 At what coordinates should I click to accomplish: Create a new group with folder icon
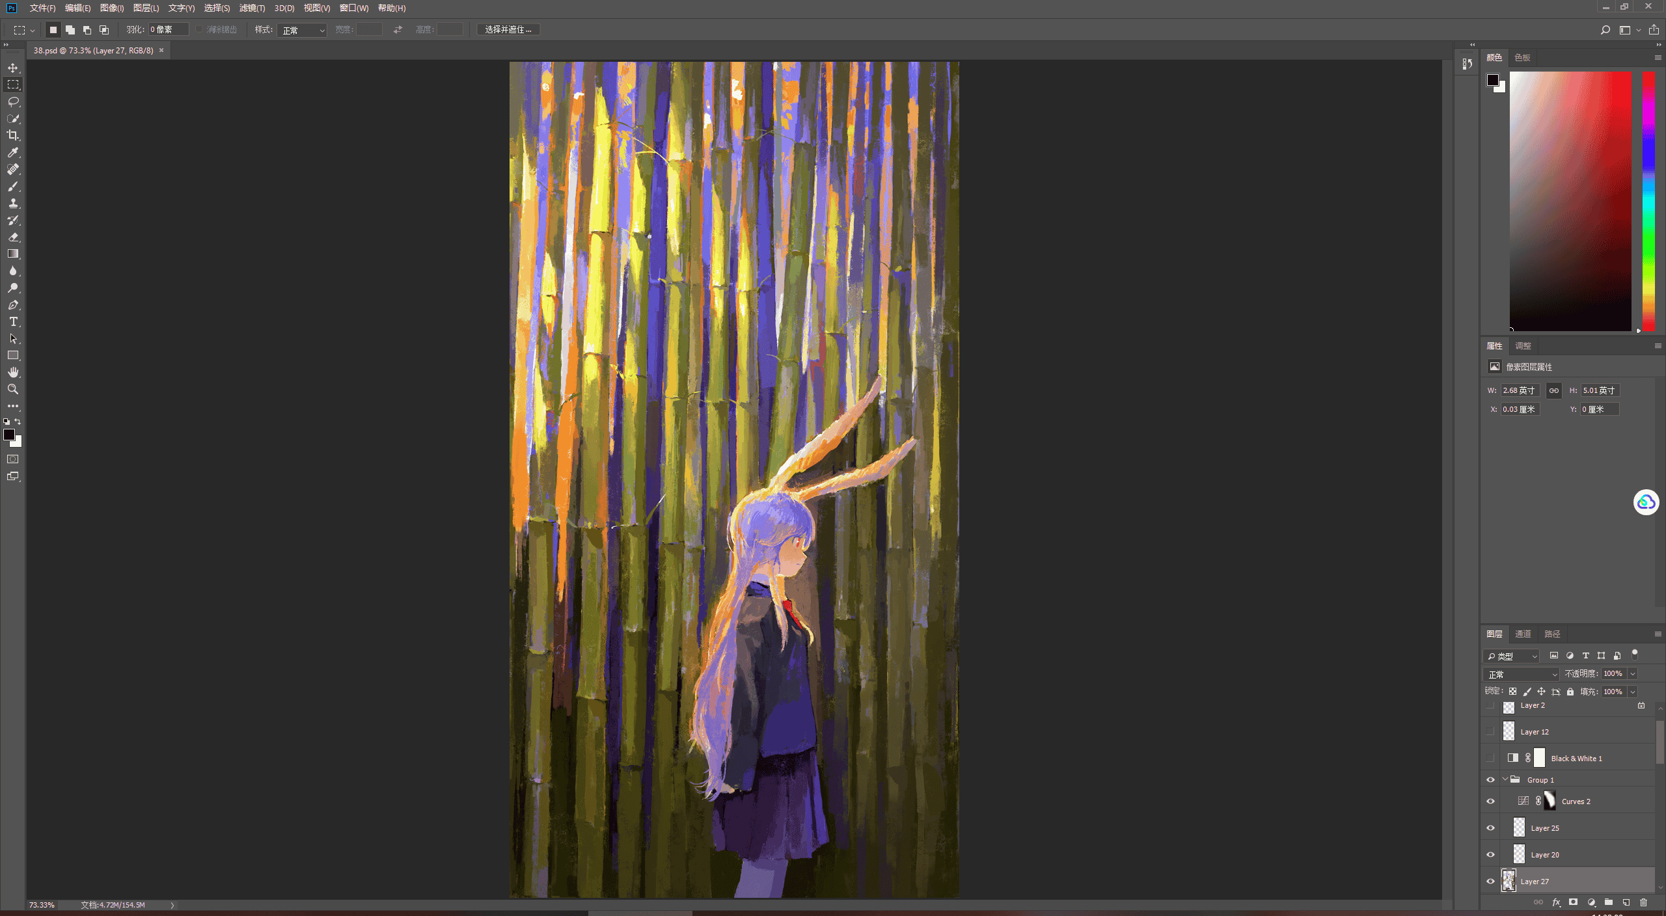(1608, 902)
